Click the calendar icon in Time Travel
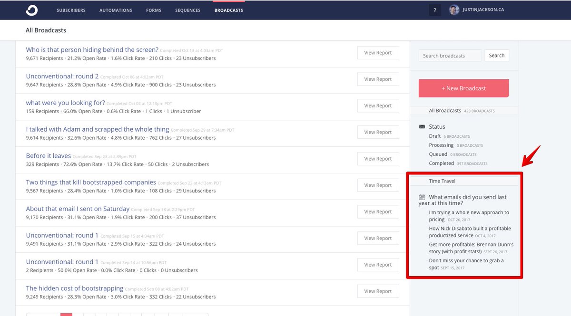Screen dimensions: 571x316 pyautogui.click(x=422, y=197)
